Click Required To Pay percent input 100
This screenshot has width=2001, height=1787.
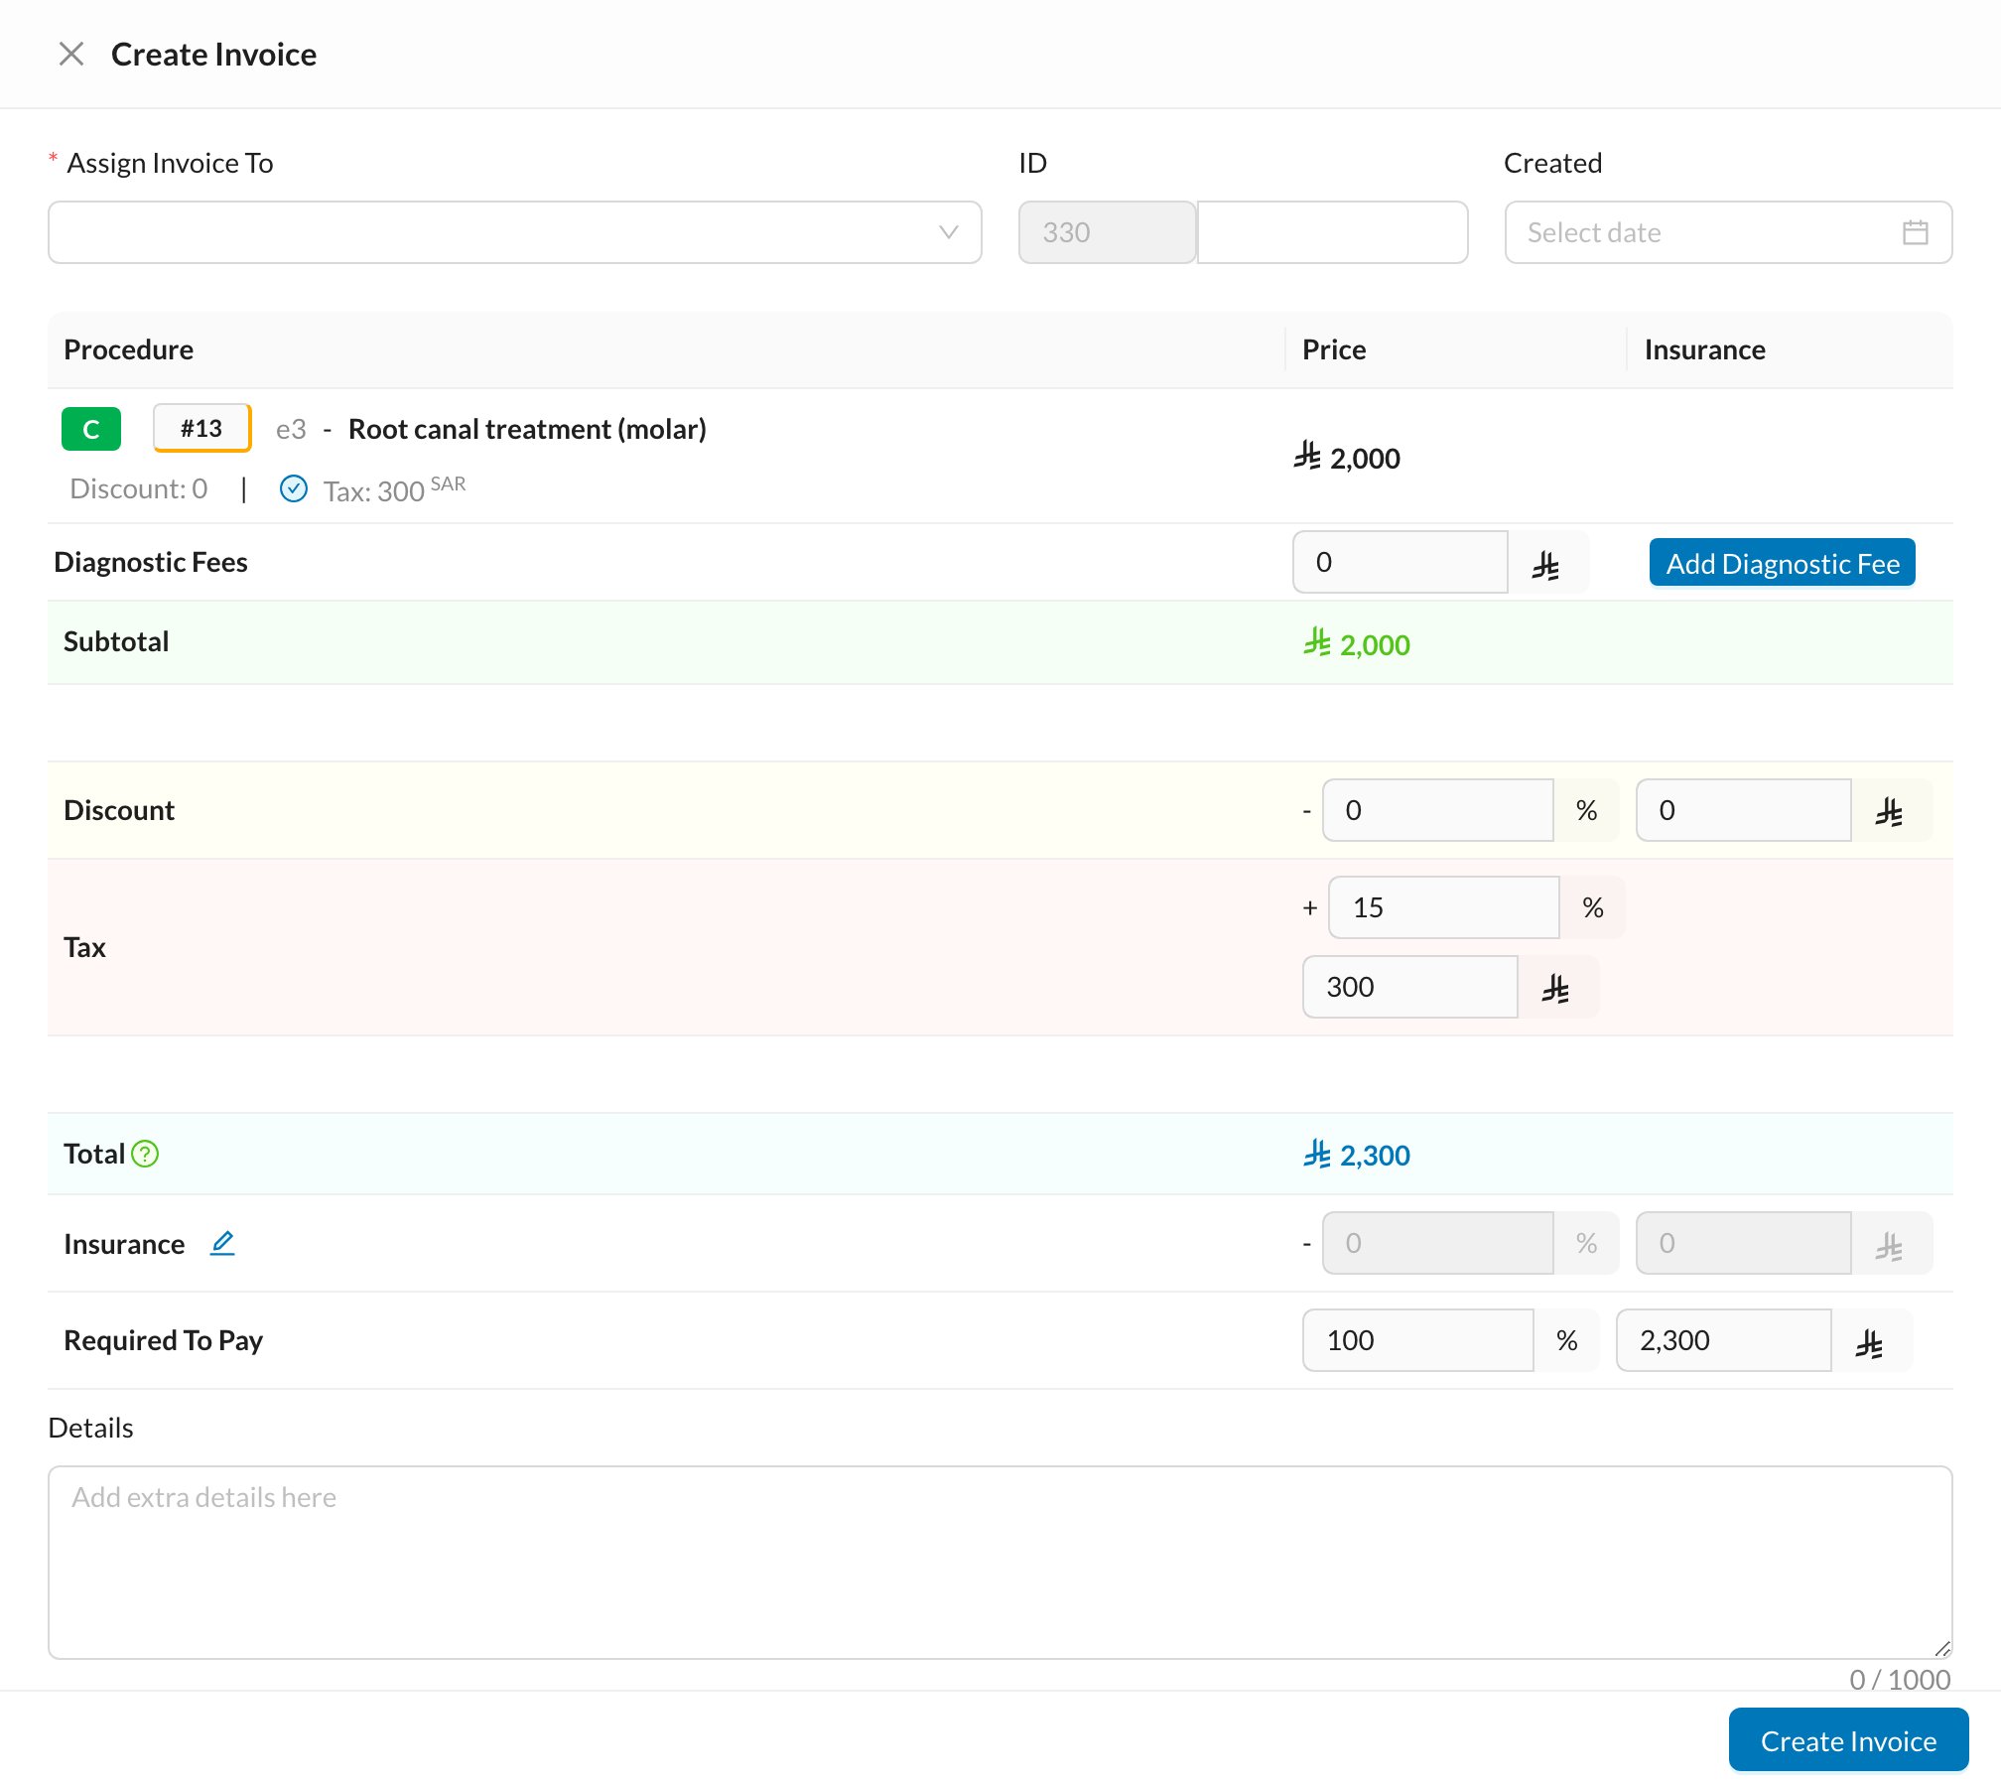point(1418,1340)
